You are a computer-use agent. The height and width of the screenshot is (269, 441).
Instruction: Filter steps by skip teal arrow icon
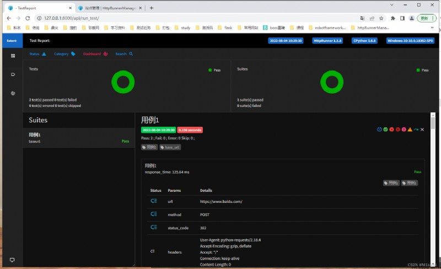coord(416,130)
